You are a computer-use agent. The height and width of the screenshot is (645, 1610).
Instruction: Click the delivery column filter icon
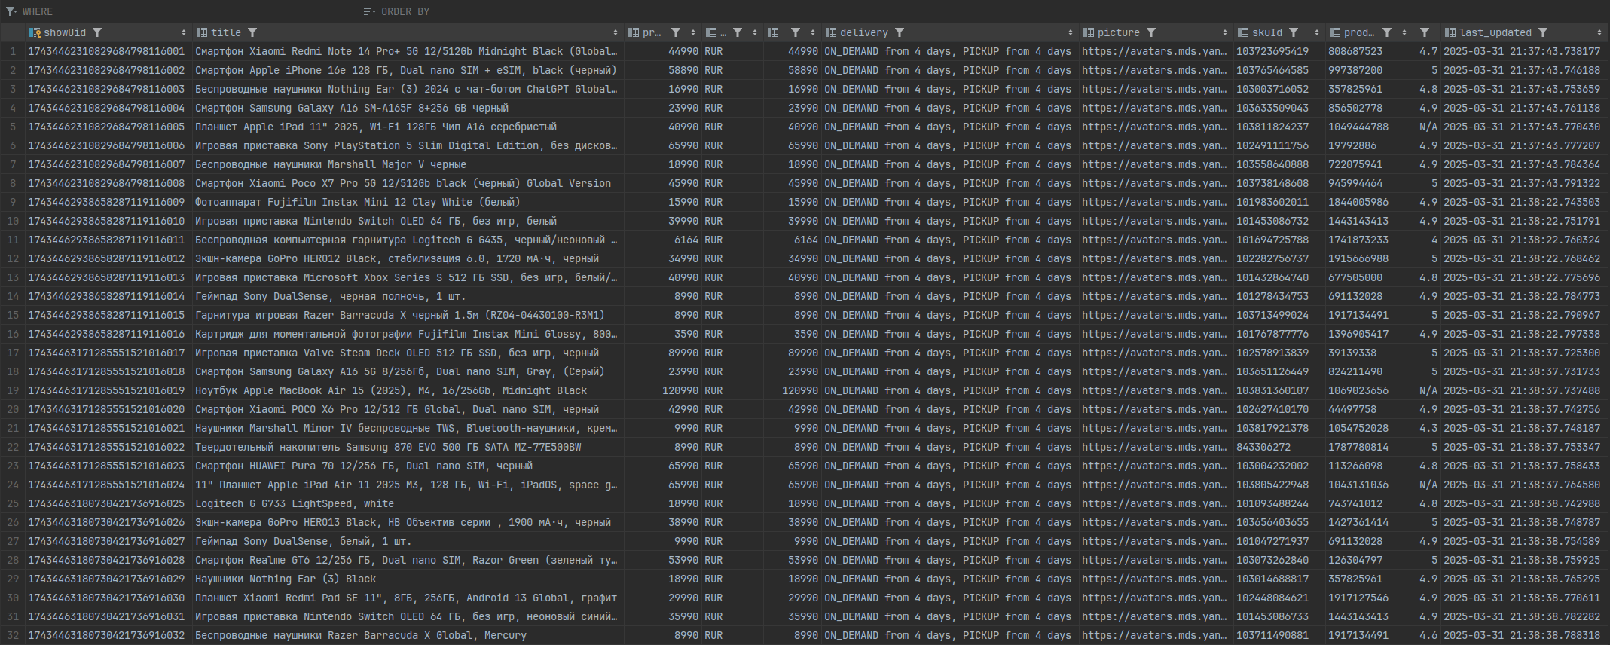click(900, 32)
